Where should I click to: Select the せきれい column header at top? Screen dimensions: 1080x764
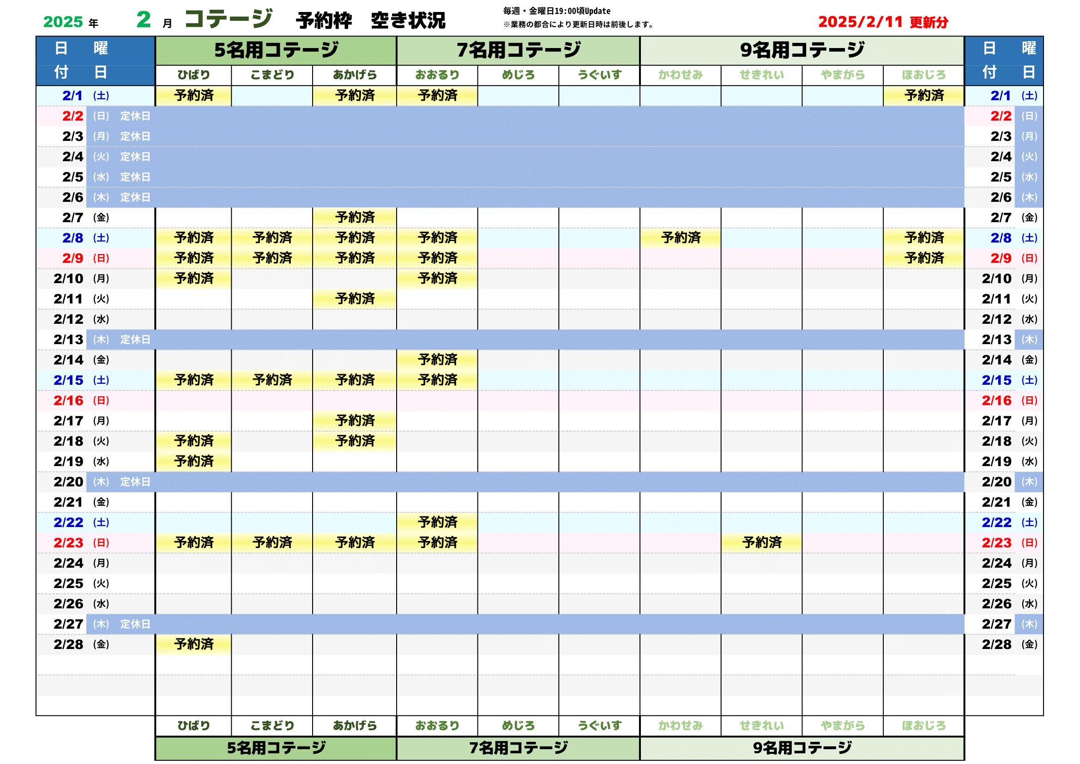coord(761,75)
